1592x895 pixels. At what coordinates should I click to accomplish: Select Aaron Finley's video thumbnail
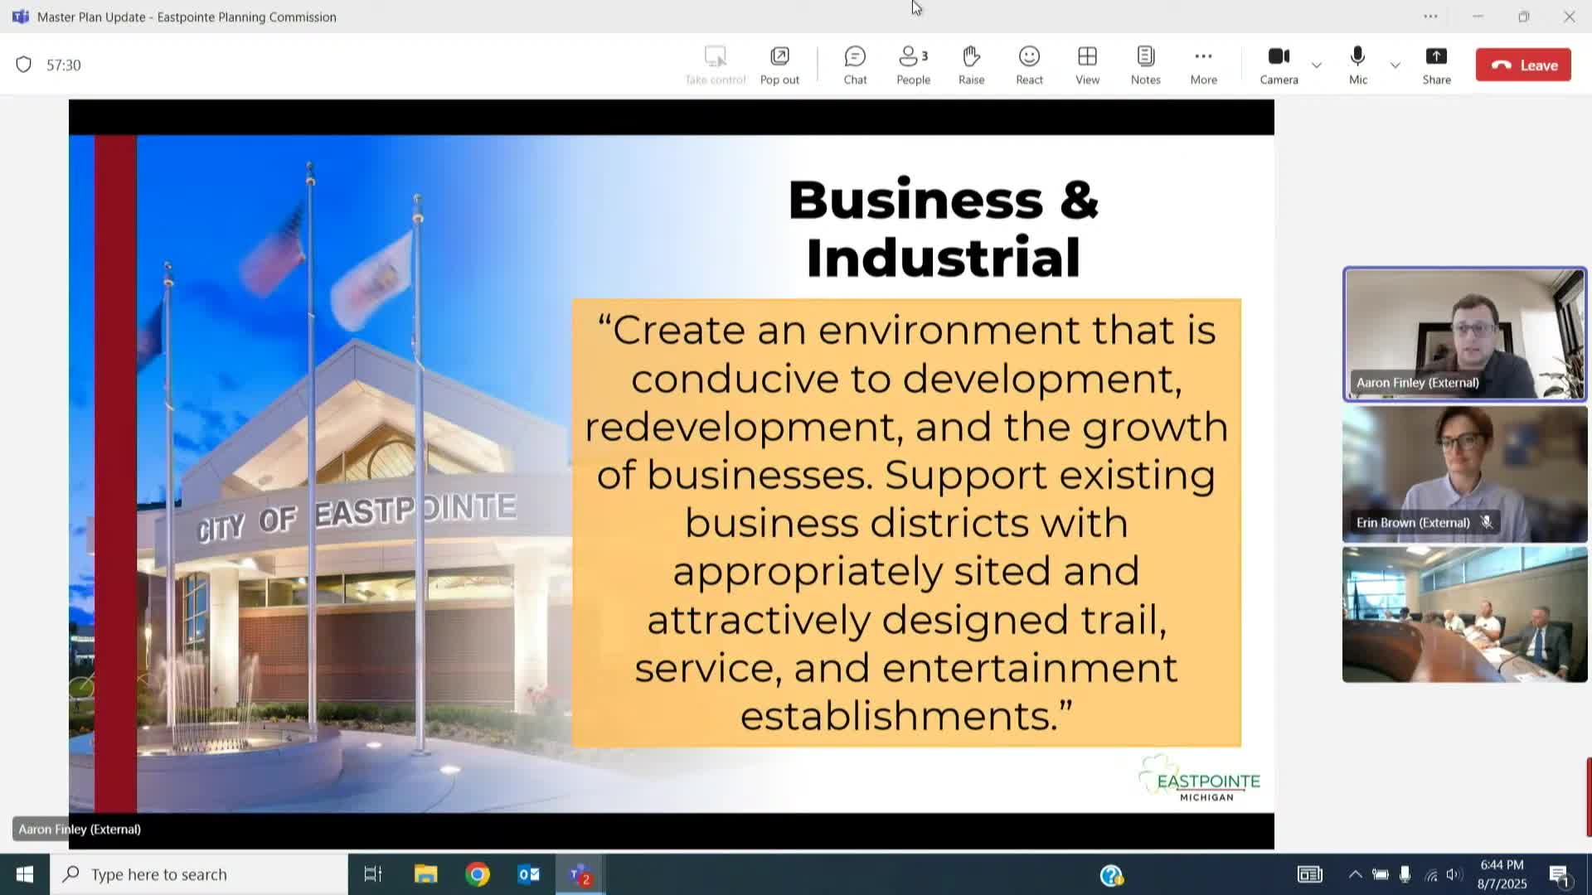coord(1463,335)
